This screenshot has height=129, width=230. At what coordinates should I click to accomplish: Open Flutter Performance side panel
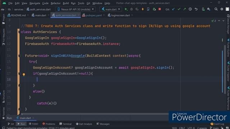coord(228,98)
